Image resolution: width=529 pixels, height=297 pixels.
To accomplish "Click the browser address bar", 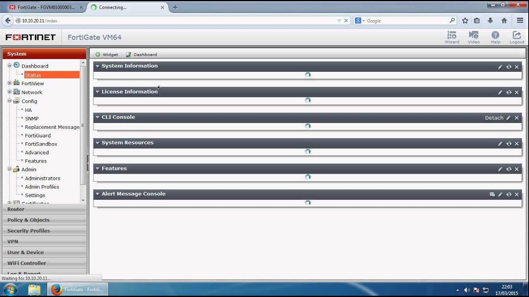I will (x=178, y=21).
